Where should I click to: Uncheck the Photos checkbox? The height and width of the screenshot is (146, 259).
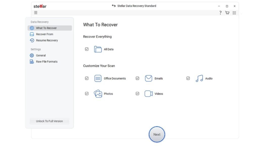coord(87,94)
